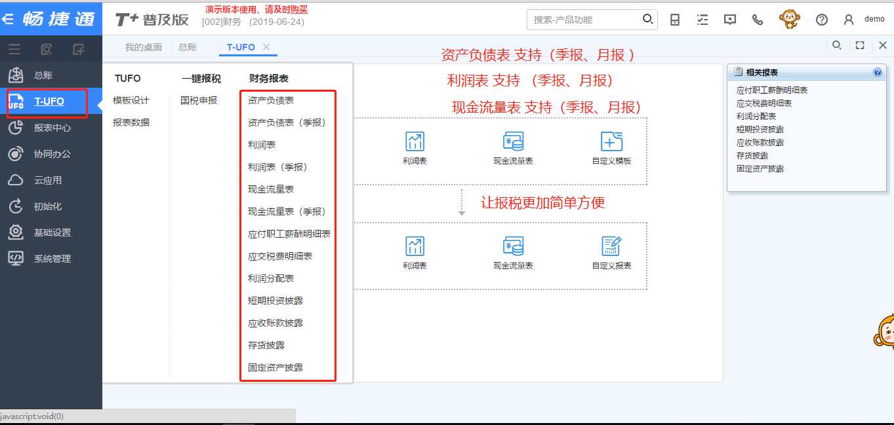
Task: Open 应收账款披露 in 财务报表 menu
Action: coord(275,323)
